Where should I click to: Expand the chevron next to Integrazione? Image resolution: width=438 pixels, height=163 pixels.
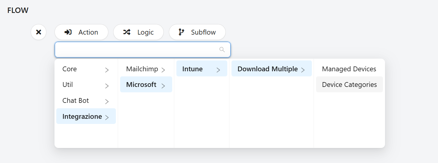pos(107,118)
